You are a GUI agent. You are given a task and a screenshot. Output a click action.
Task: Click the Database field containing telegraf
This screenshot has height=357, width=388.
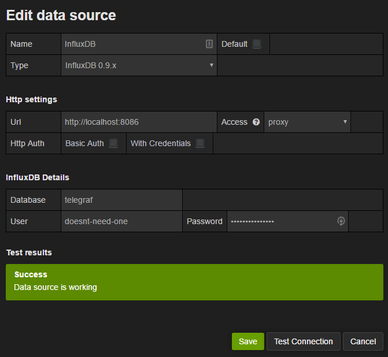click(x=121, y=200)
